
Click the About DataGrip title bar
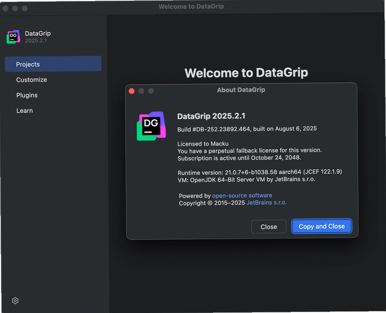pyautogui.click(x=241, y=90)
